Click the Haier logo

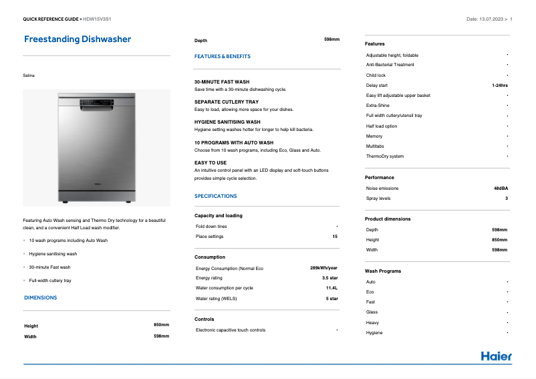pos(496,356)
